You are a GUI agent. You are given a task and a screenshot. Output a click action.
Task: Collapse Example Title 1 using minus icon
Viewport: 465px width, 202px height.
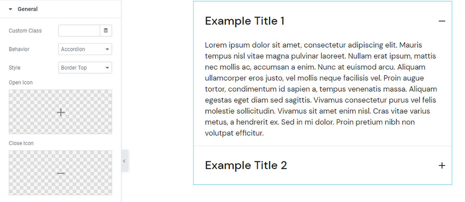pyautogui.click(x=442, y=21)
